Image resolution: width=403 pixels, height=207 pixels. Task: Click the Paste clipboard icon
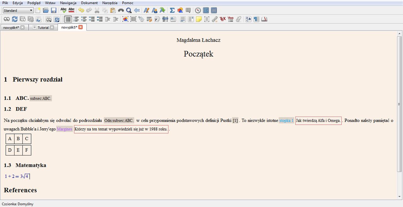click(113, 10)
